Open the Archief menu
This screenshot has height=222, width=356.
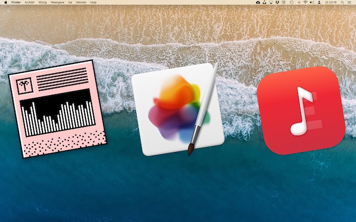point(29,2)
